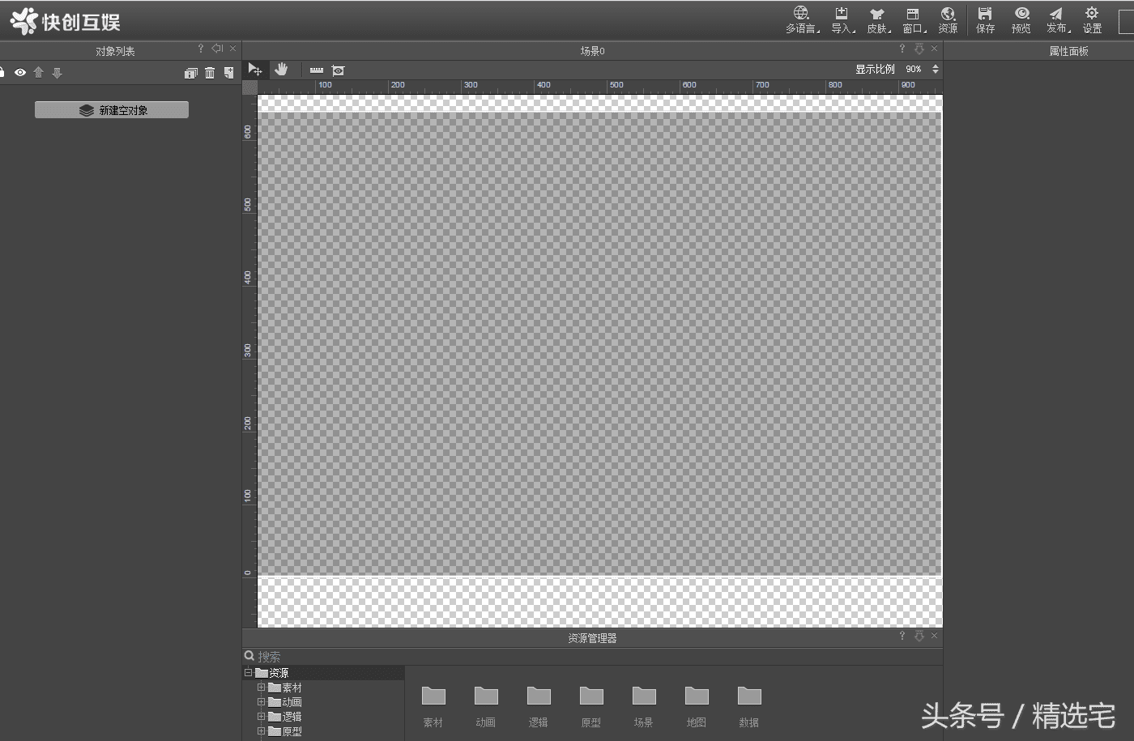Screen dimensions: 1134x741
Task: Select the hand pan tool
Action: 281,70
